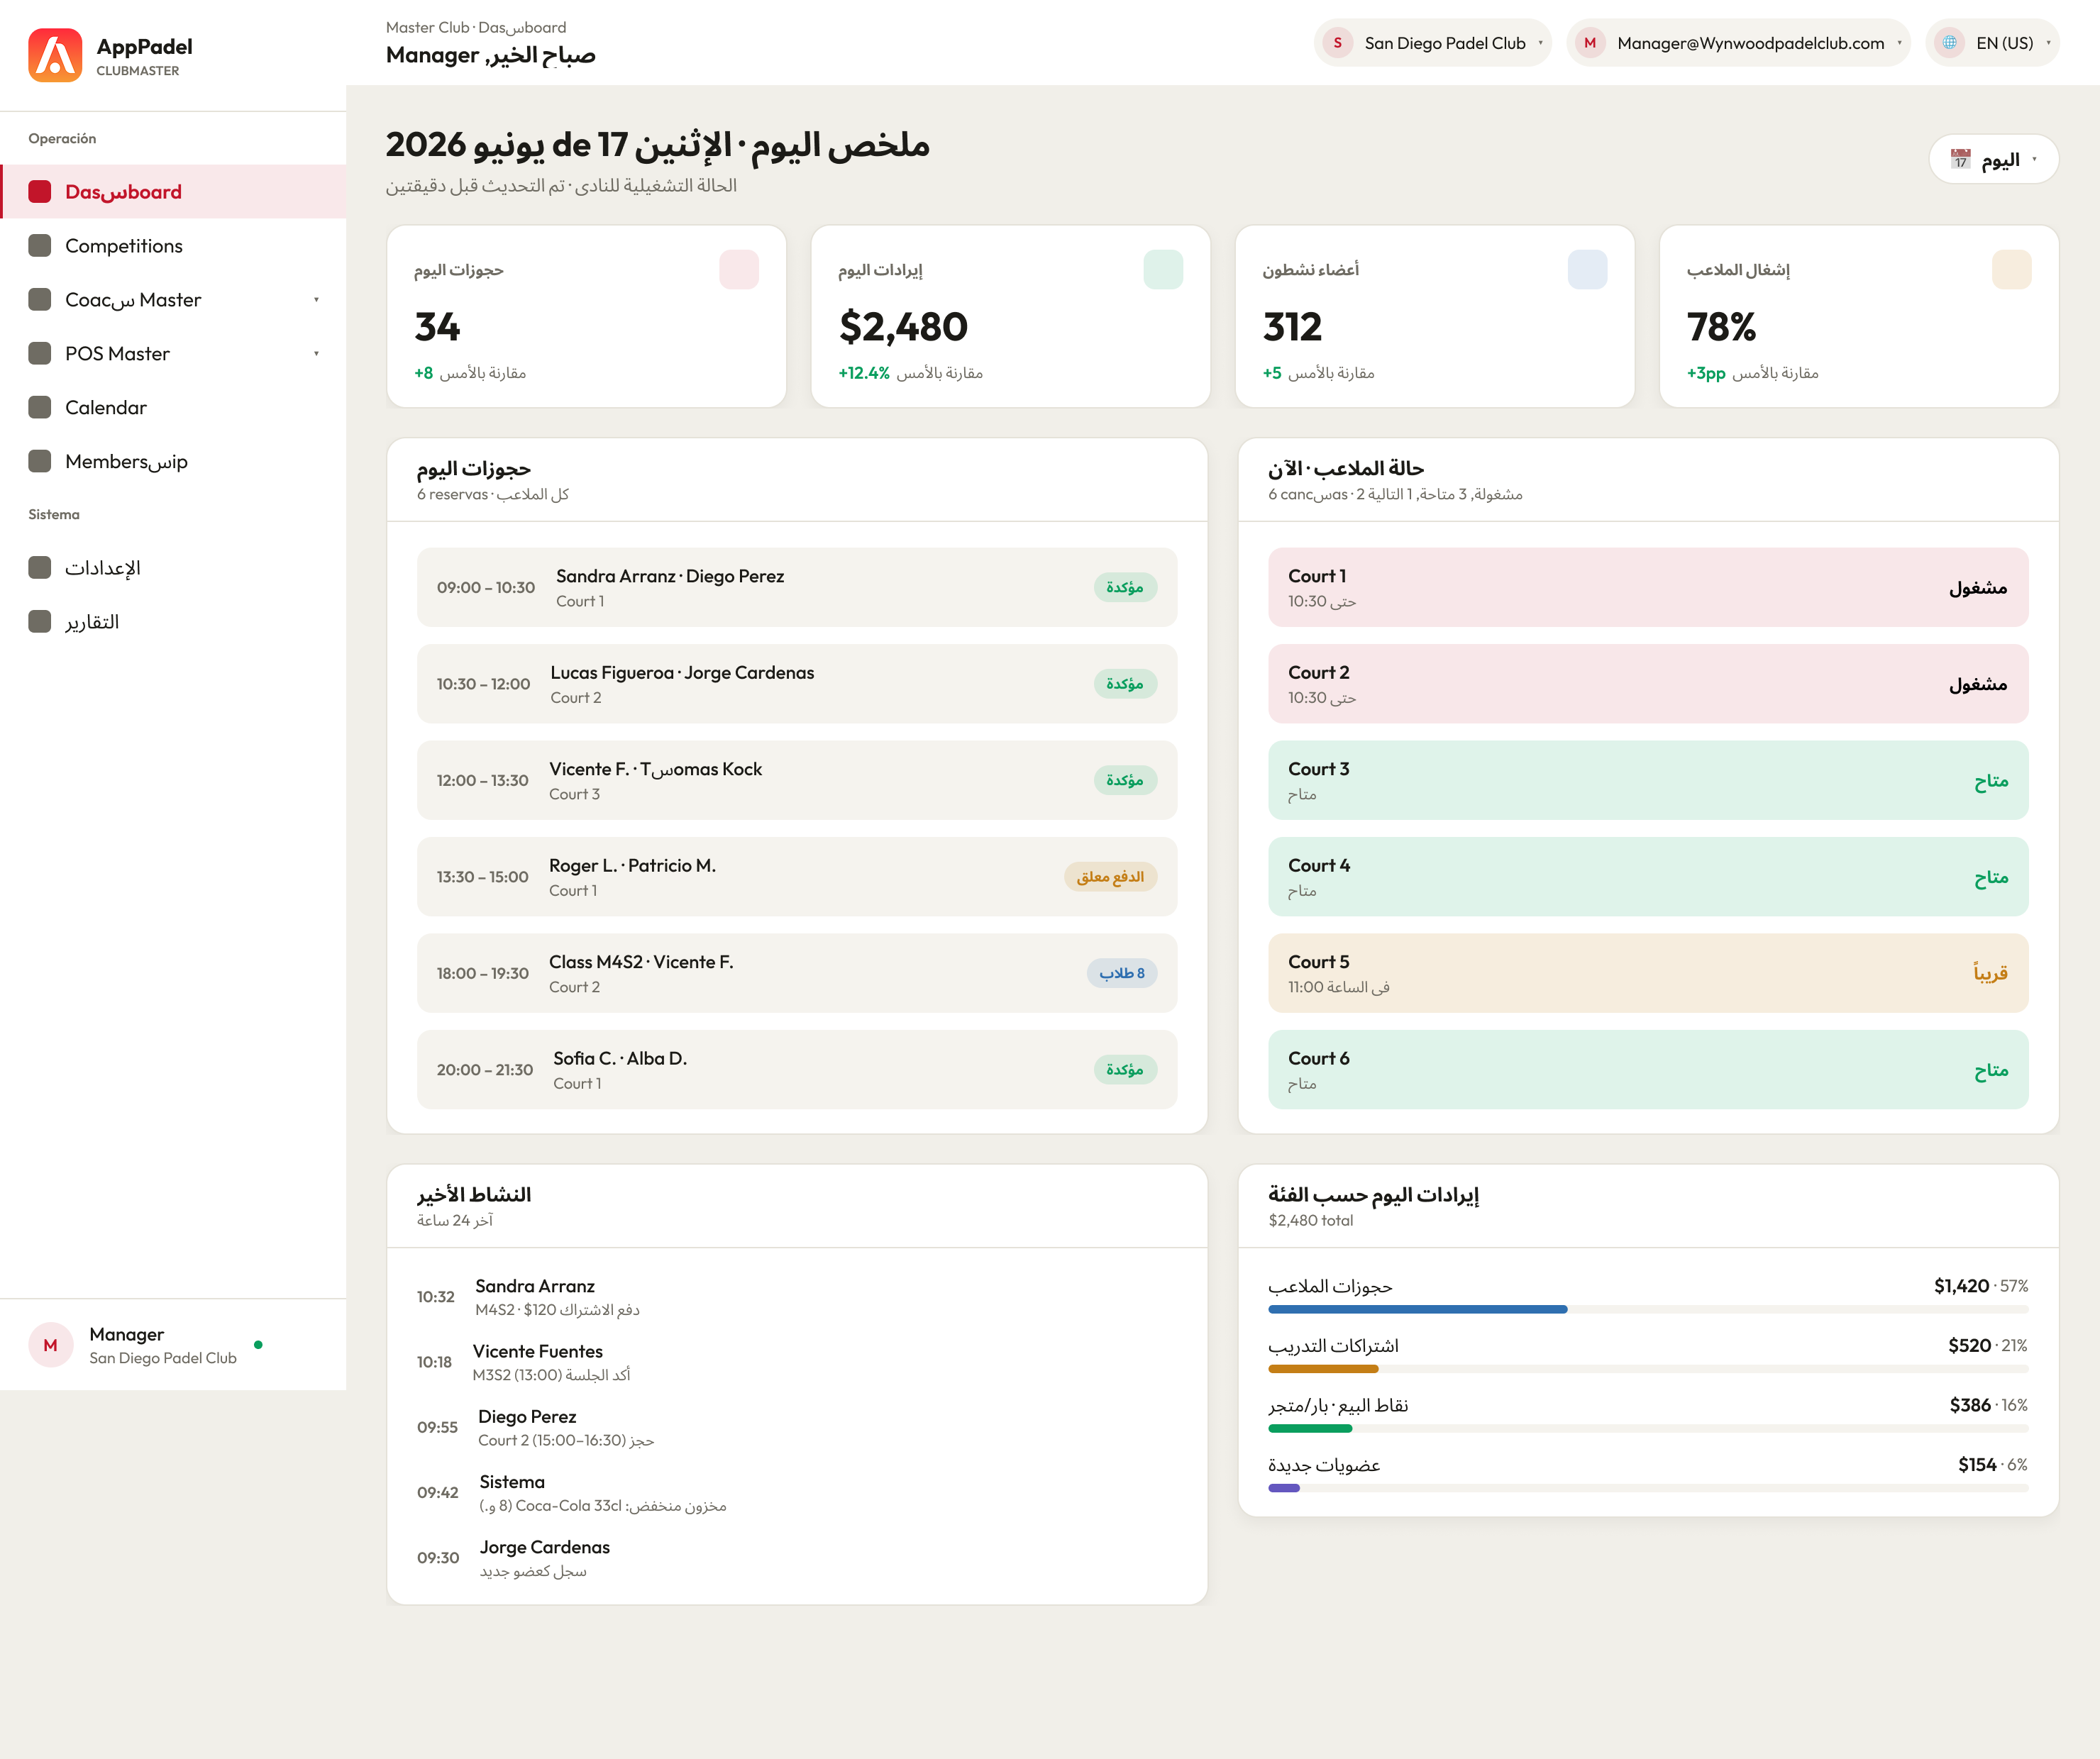Click the 10:32 Sandra Arranz activity entry
This screenshot has height=1759, width=2100.
pyautogui.click(x=797, y=1297)
